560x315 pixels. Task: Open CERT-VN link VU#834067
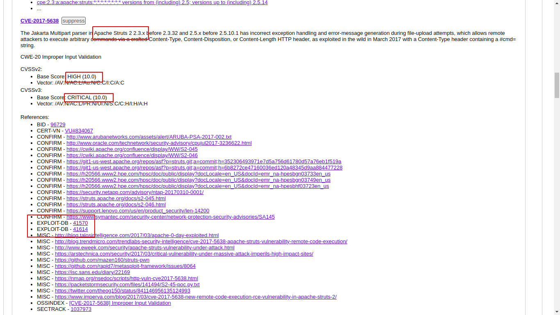(79, 131)
